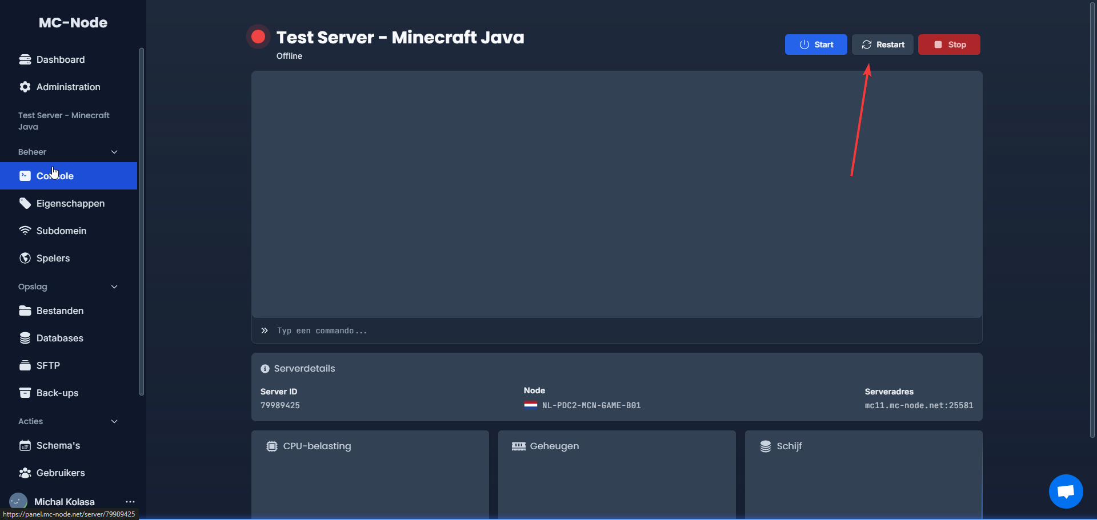Open the Subdomein page
This screenshot has width=1097, height=520.
coord(69,231)
